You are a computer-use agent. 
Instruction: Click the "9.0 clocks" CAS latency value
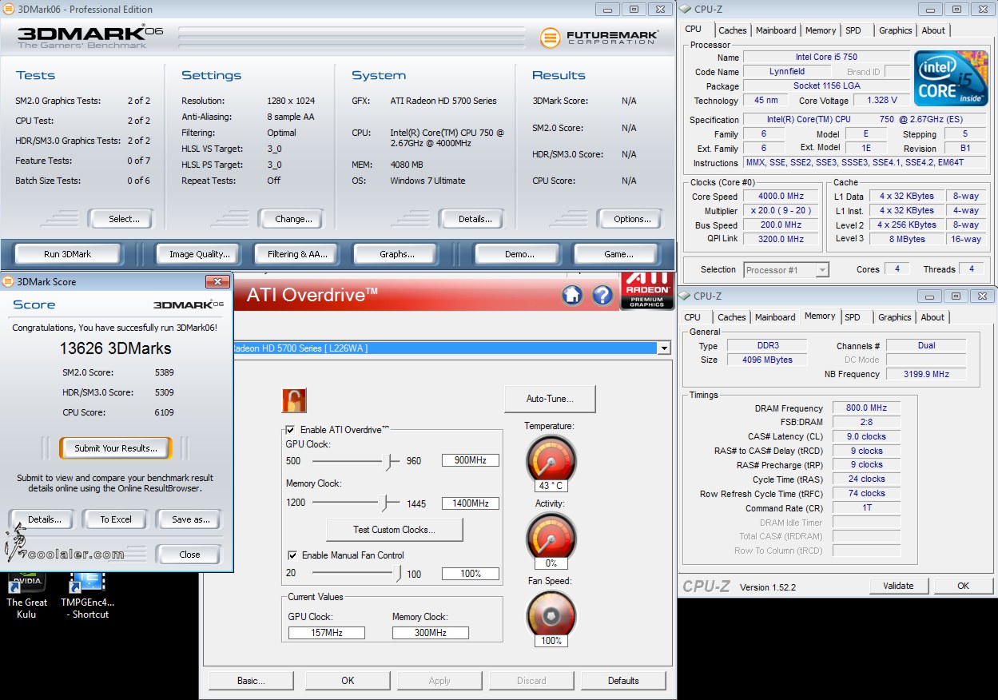coord(867,436)
